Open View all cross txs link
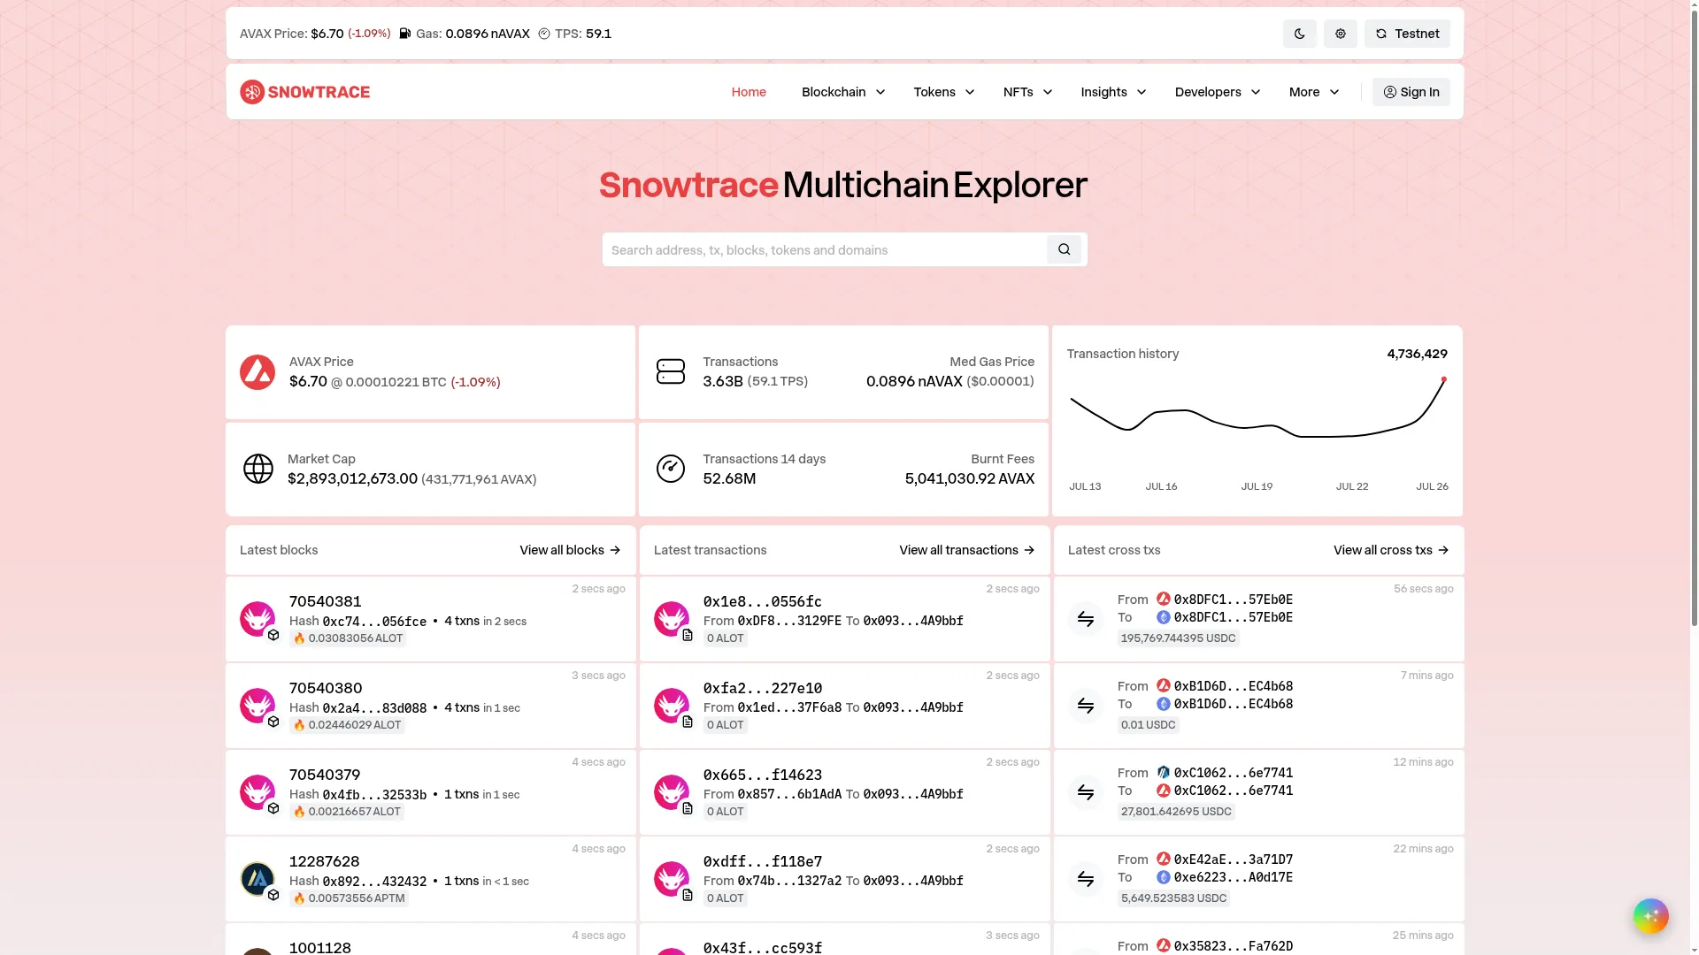 [x=1391, y=550]
